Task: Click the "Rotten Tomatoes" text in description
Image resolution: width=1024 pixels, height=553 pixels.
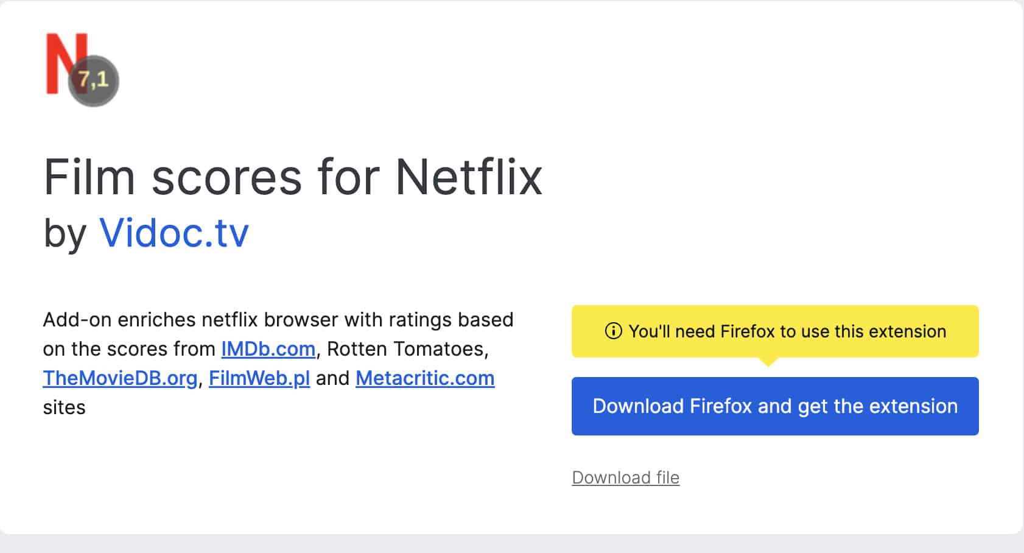Action: (407, 349)
